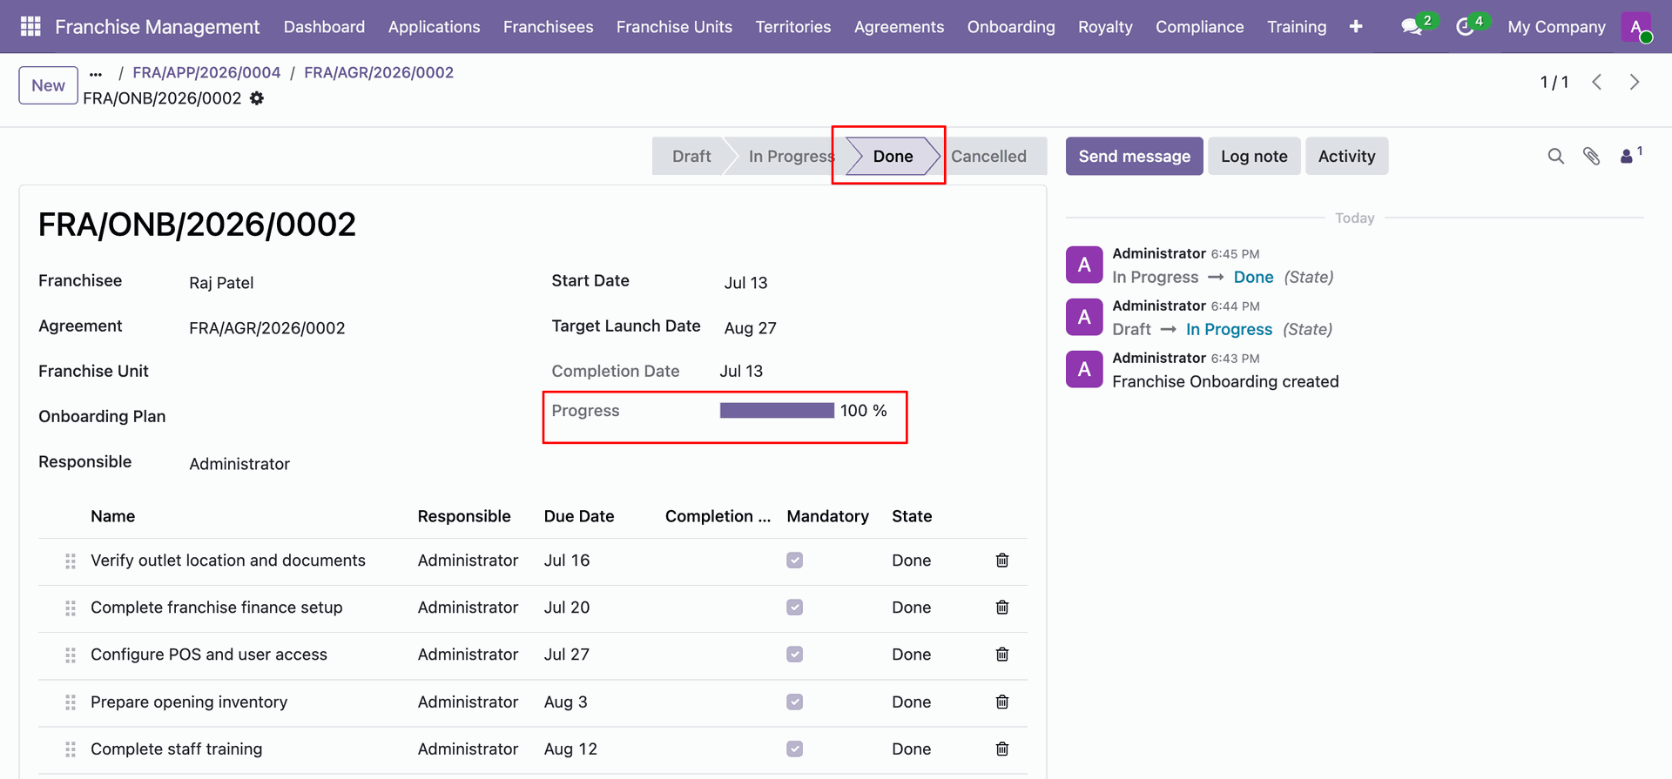The height and width of the screenshot is (779, 1672).
Task: Click the Send message button
Action: click(x=1134, y=156)
